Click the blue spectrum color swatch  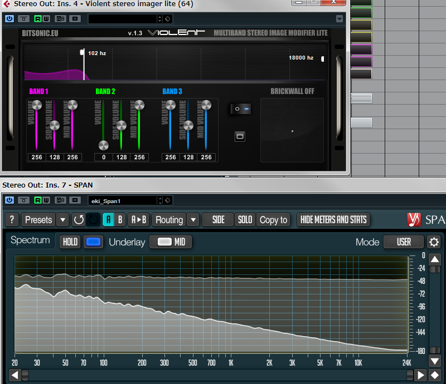click(93, 242)
